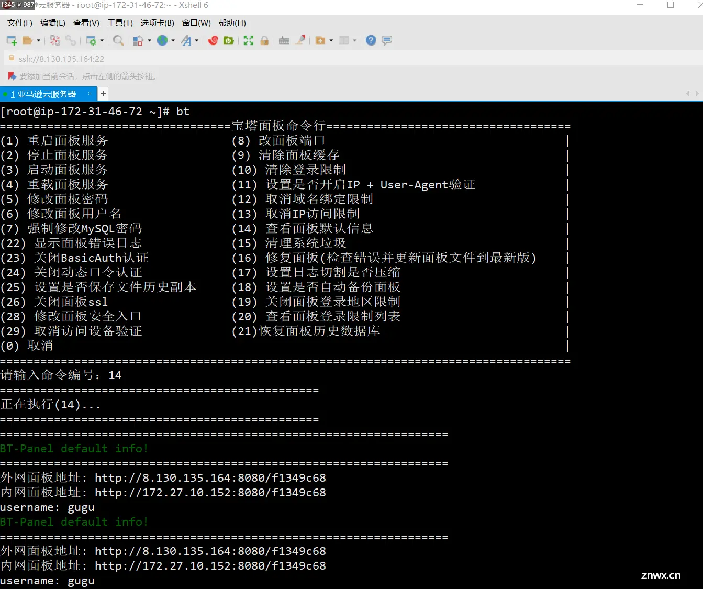Open Help blue question mark icon
This screenshot has height=589, width=703.
(x=371, y=40)
